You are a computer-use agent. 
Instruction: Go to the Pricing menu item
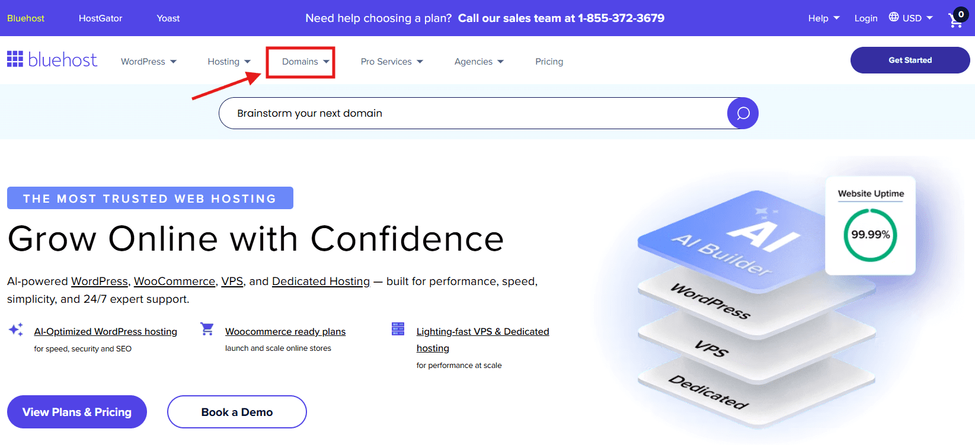[549, 62]
